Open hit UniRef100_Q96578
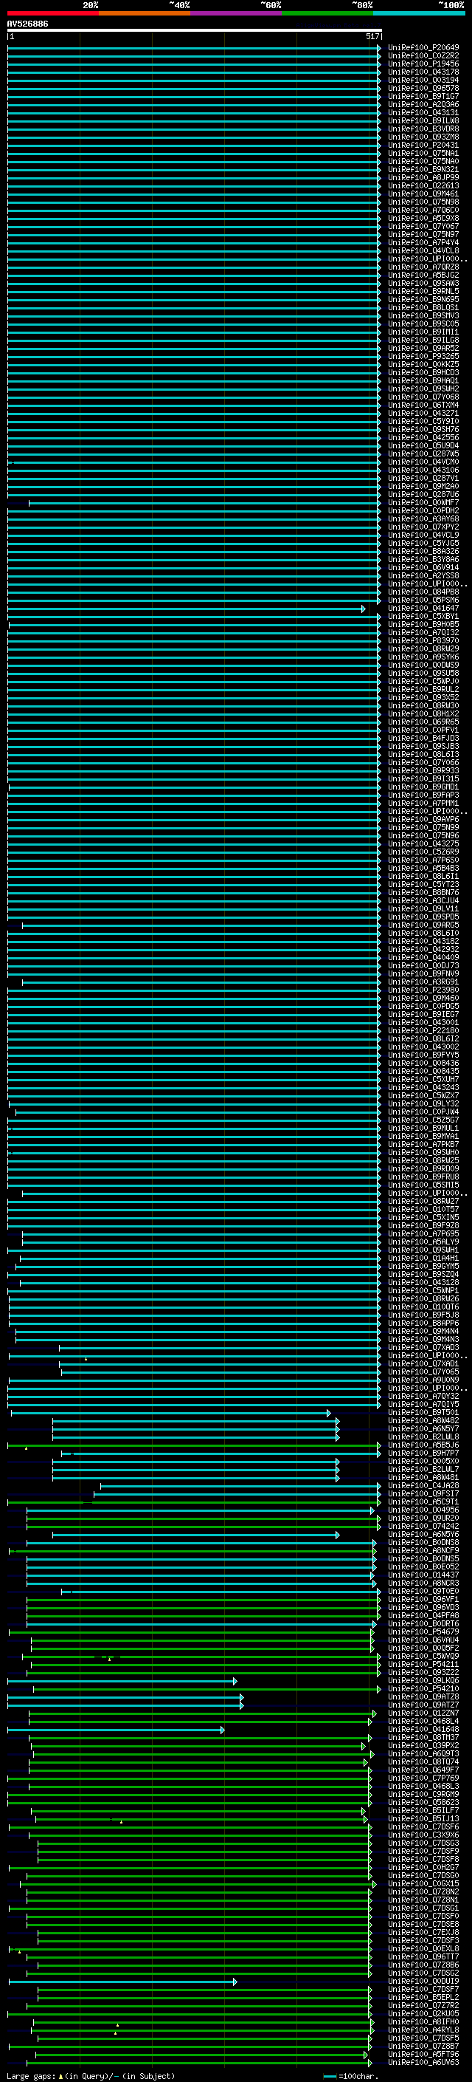 (423, 88)
